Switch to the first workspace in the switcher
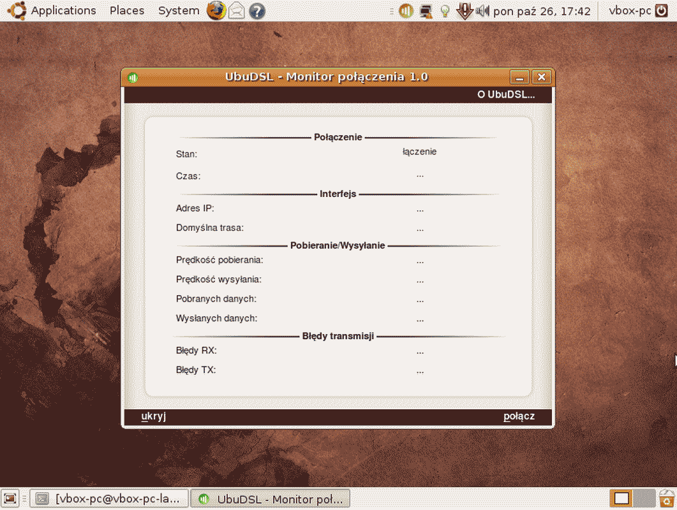The height and width of the screenshot is (510, 677). click(621, 499)
